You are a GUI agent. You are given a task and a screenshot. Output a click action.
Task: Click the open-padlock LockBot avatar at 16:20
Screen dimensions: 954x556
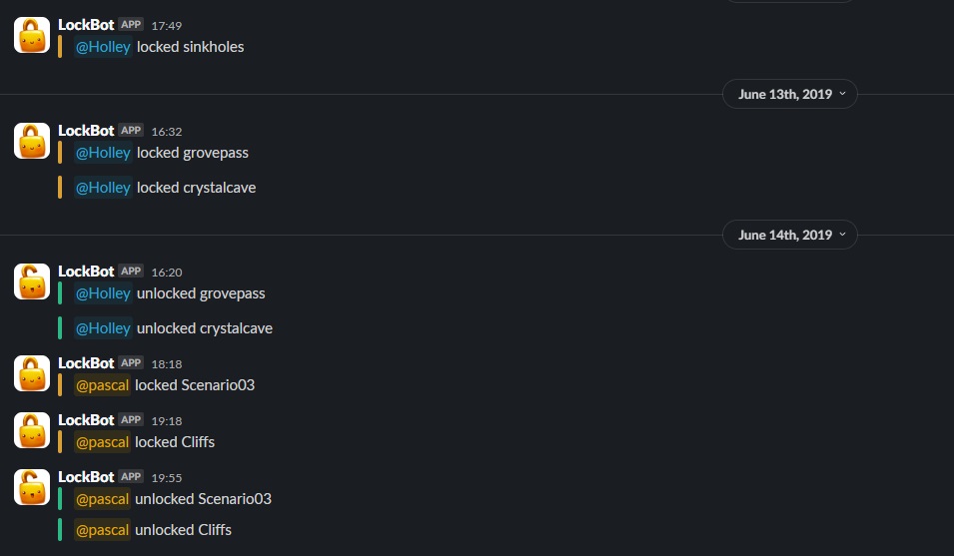(32, 281)
